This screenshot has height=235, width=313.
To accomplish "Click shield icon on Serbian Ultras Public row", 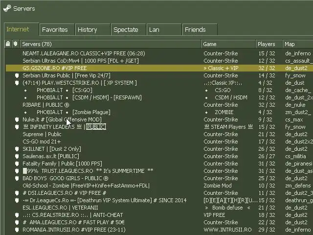I will tap(17, 75).
